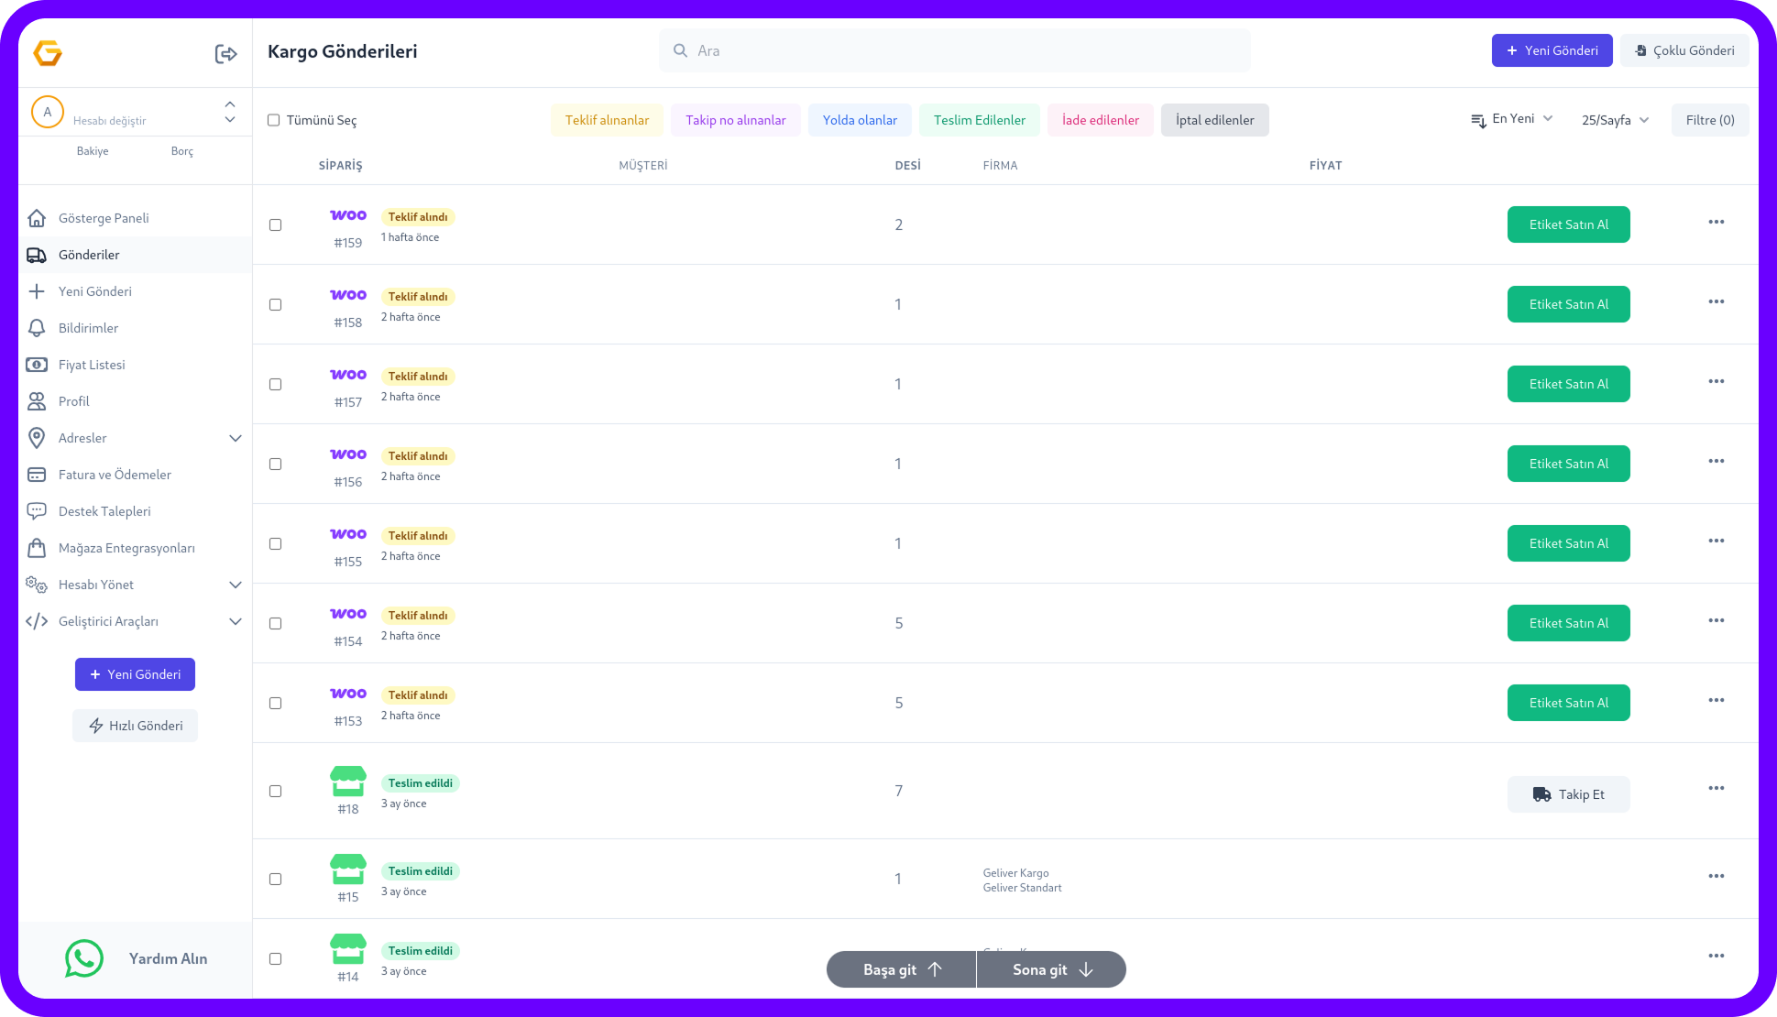Click the Ara search field
This screenshot has width=1777, height=1017.
(954, 50)
